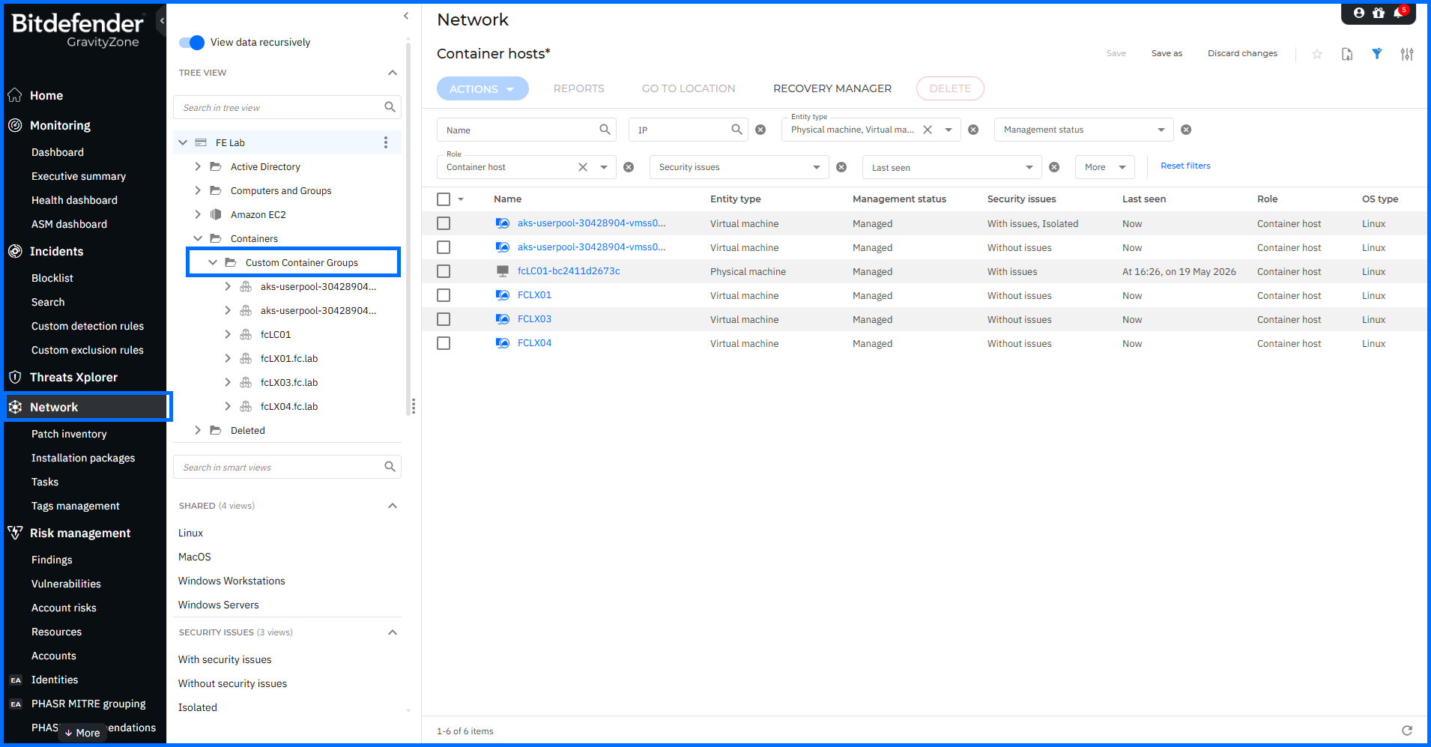The width and height of the screenshot is (1431, 747).
Task: Click the favorite star icon
Action: point(1317,54)
